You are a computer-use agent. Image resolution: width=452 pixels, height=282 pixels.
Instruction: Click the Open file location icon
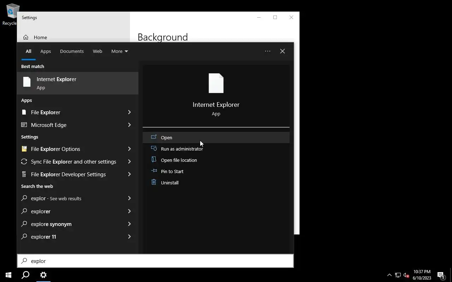click(x=154, y=160)
